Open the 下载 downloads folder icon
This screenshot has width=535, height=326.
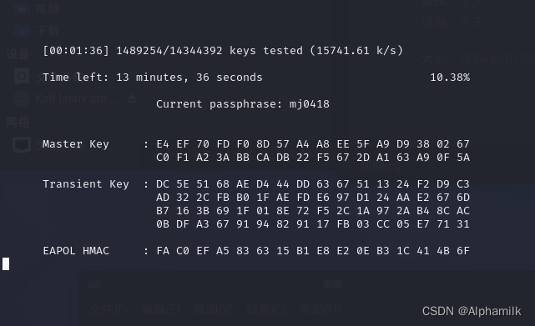22,31
